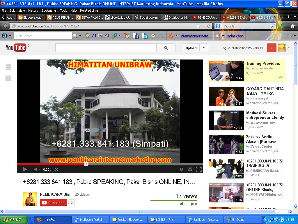Reload the page
This screenshot has height=224, width=298.
[209, 26]
